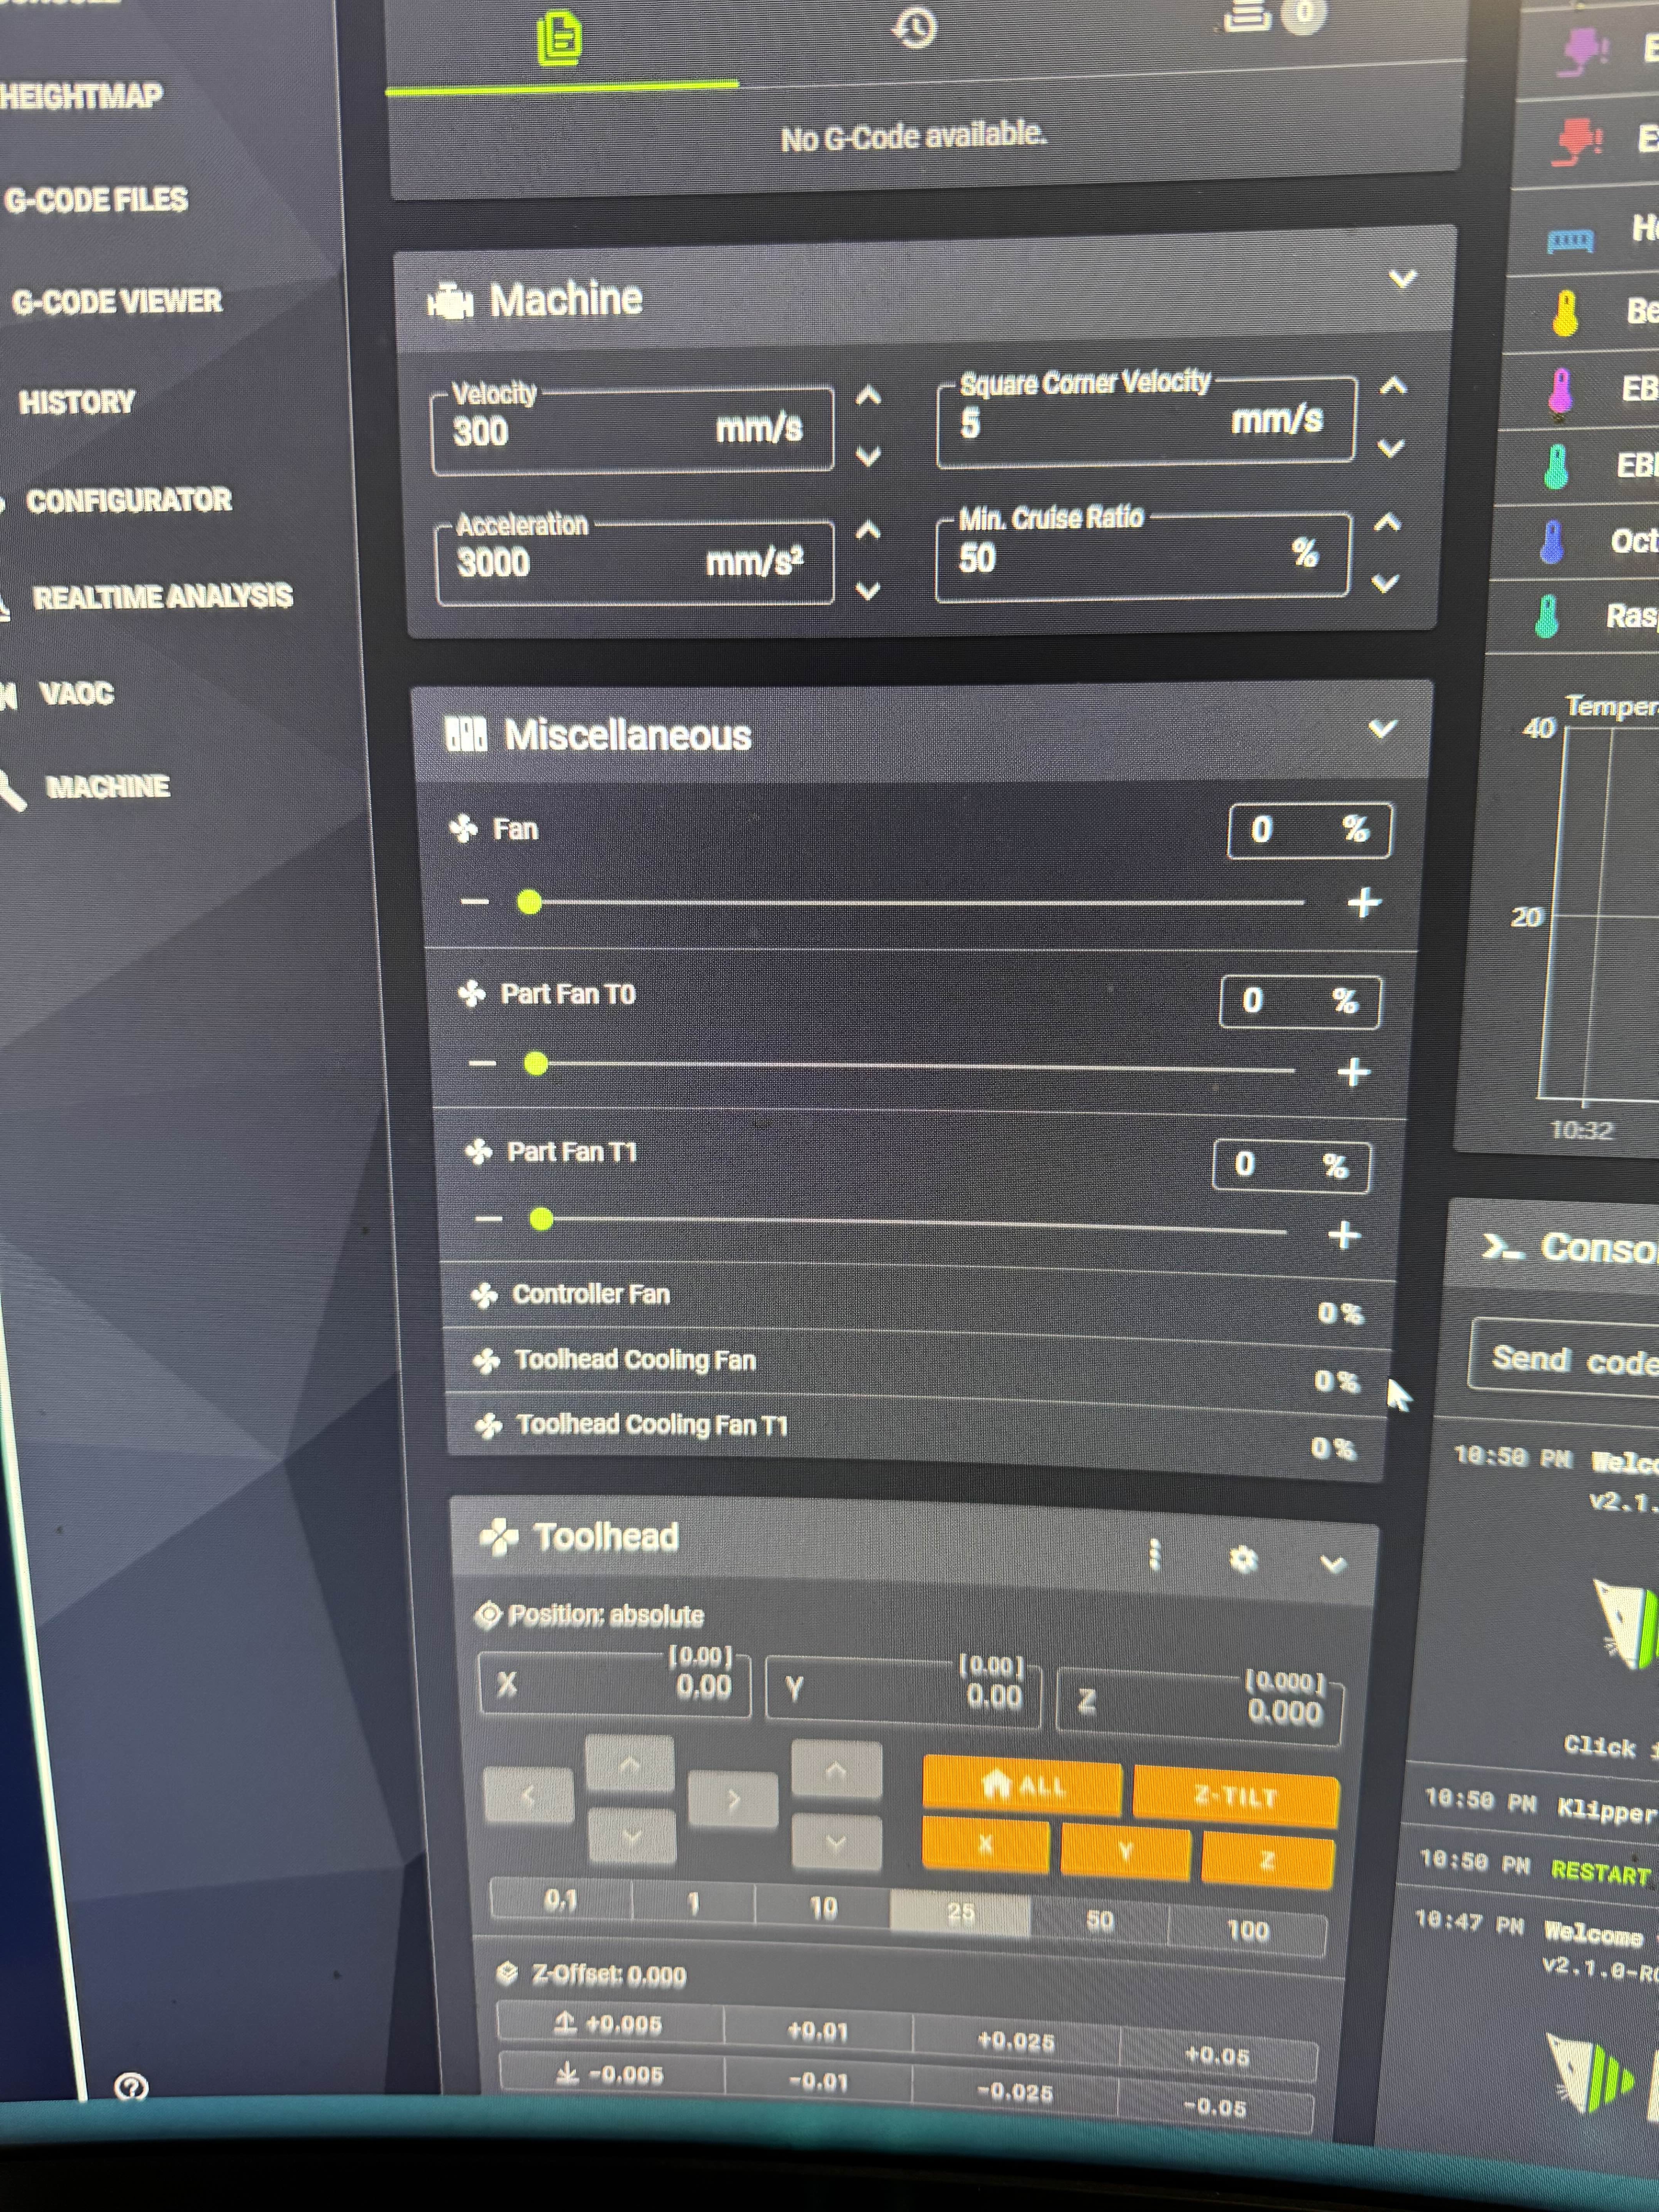
Task: Select the 10 move distance
Action: coord(823,1908)
